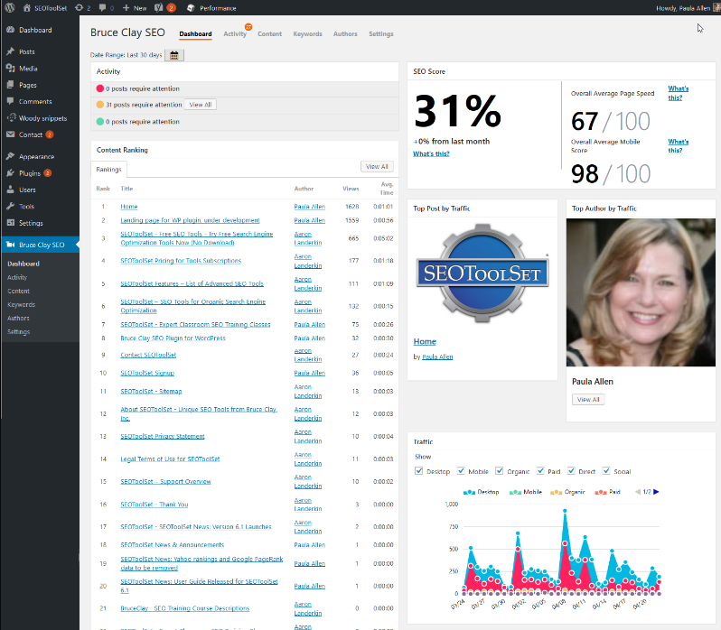Open Keywords in Bruce Clay SEO submenu

(21, 304)
